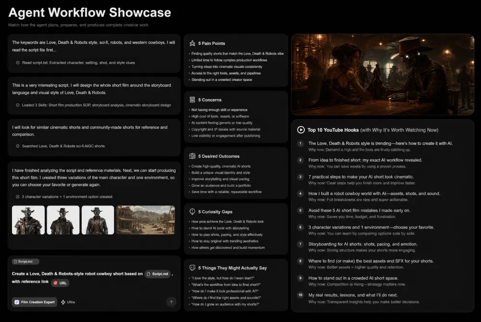The height and width of the screenshot is (322, 481).
Task: Open the URL reference link chip
Action: (x=60, y=283)
